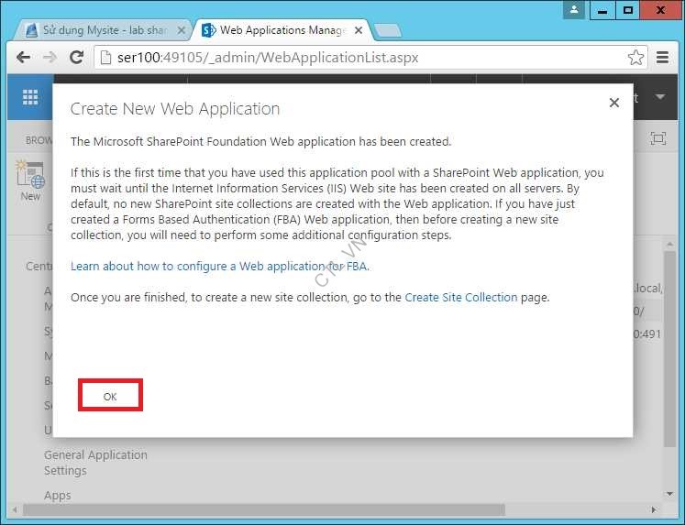Go back with browser back arrow
685x525 pixels.
click(23, 57)
